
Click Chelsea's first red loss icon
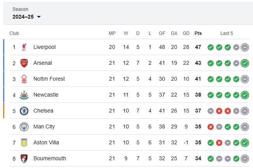tap(219, 111)
